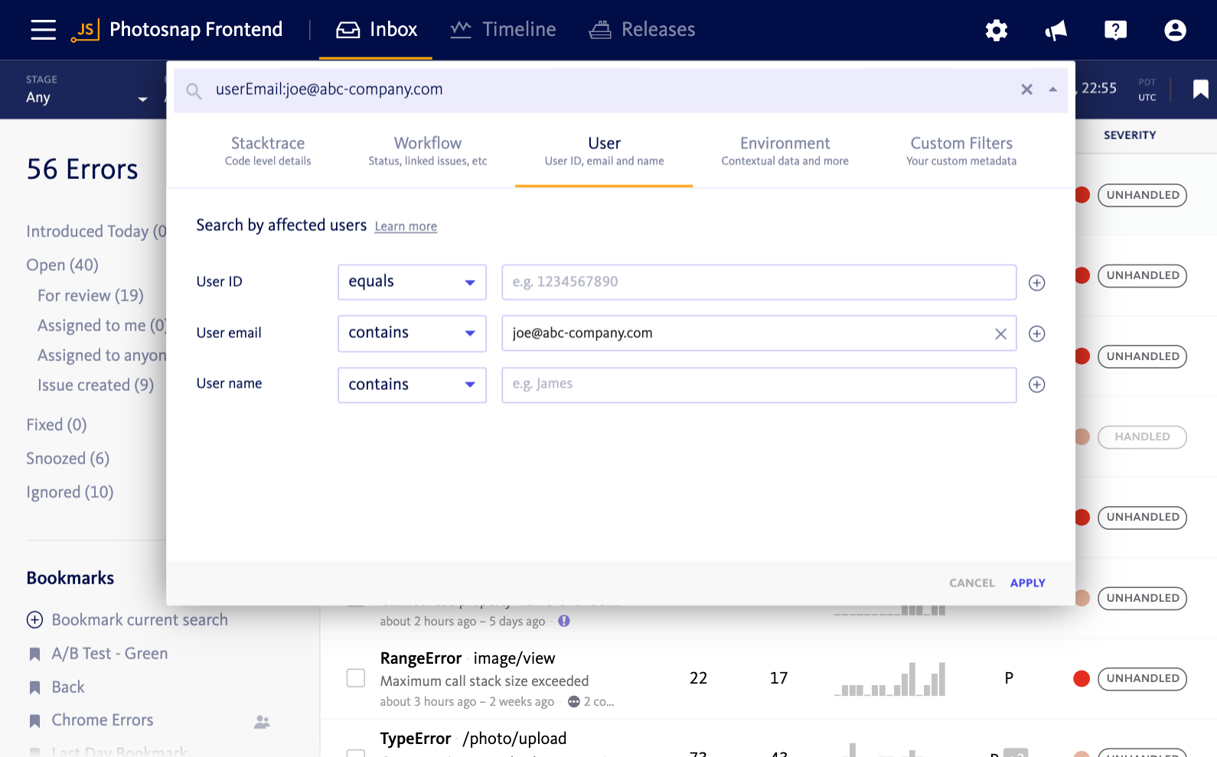The width and height of the screenshot is (1217, 757).
Task: Open the user account icon
Action: (1176, 31)
